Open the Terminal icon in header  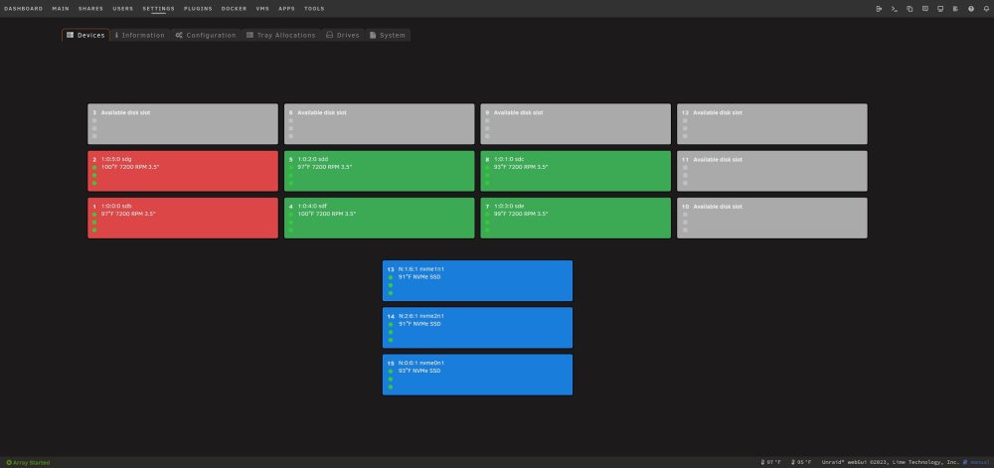click(x=894, y=9)
